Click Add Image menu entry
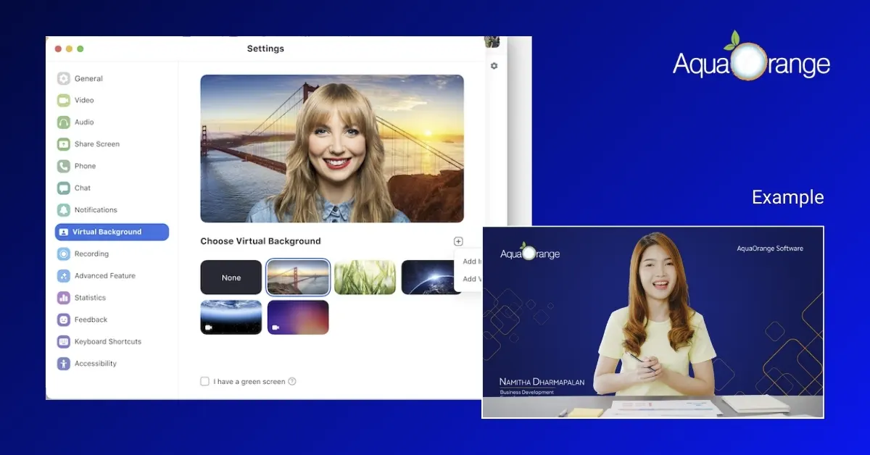Viewport: 870px width, 455px height. pos(471,262)
